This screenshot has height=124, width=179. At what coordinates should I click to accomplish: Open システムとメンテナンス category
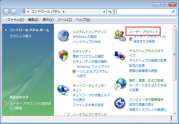click(90, 32)
